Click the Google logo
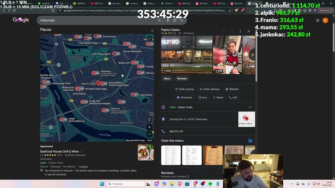 point(21,20)
